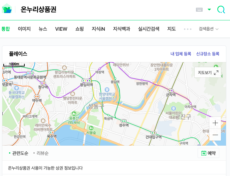
Task: Click the 신규장소 등록 link
Action: pyautogui.click(x=208, y=54)
